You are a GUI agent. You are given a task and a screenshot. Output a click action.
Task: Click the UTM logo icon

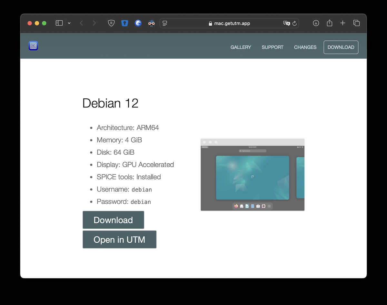point(33,46)
